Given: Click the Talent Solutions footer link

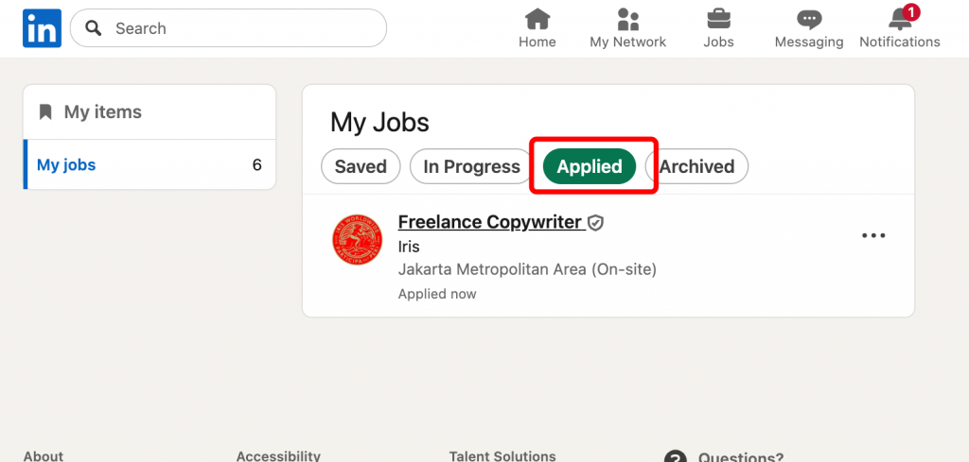Looking at the screenshot, I should [503, 455].
